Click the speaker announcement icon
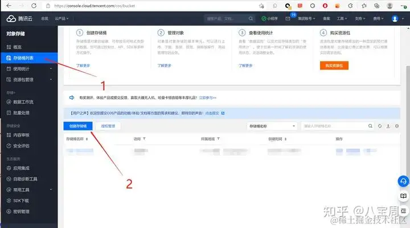This screenshot has width=410, height=228. 71,97
